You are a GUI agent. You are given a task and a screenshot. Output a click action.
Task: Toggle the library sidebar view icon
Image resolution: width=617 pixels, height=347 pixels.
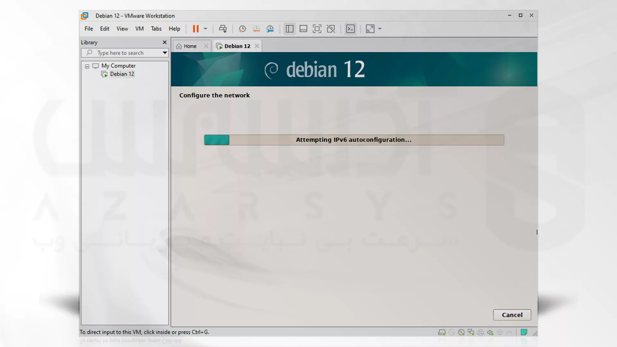[290, 29]
